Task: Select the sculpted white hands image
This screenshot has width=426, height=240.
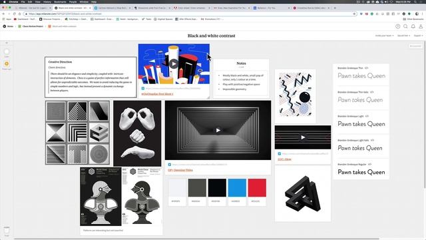Action: click(137, 133)
